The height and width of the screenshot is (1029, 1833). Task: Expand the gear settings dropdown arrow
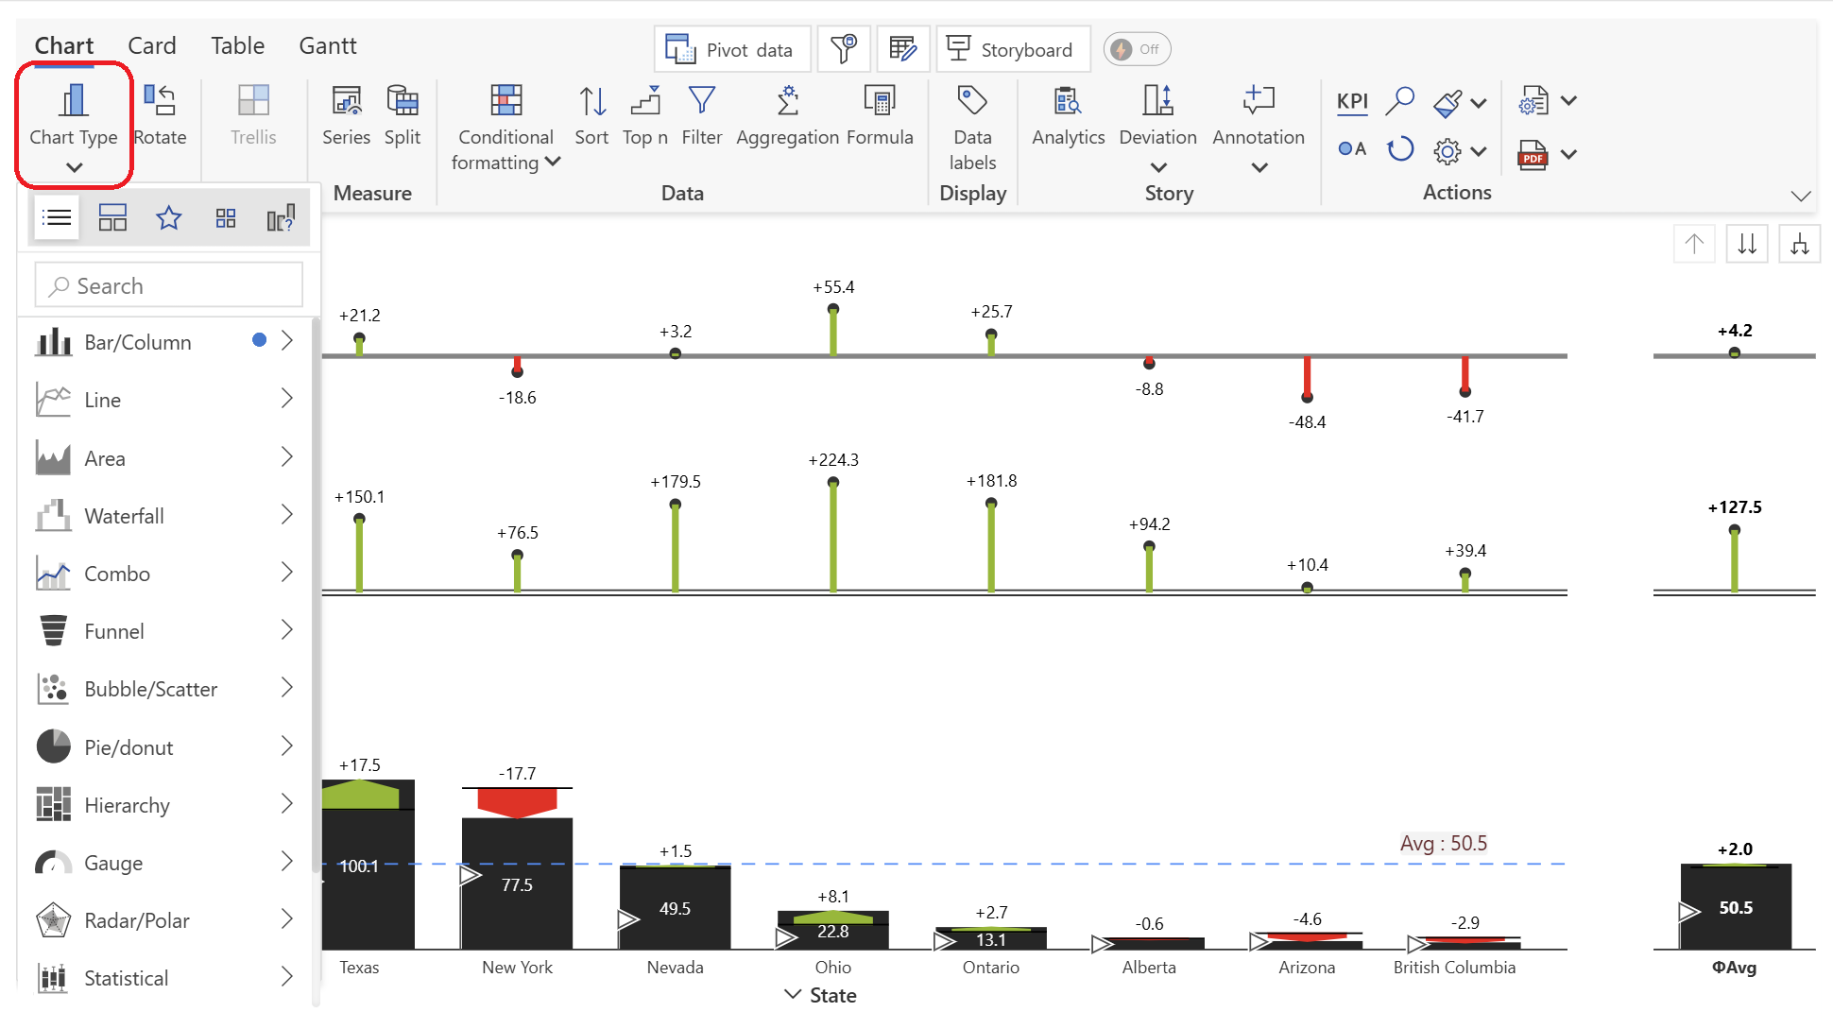(1479, 151)
